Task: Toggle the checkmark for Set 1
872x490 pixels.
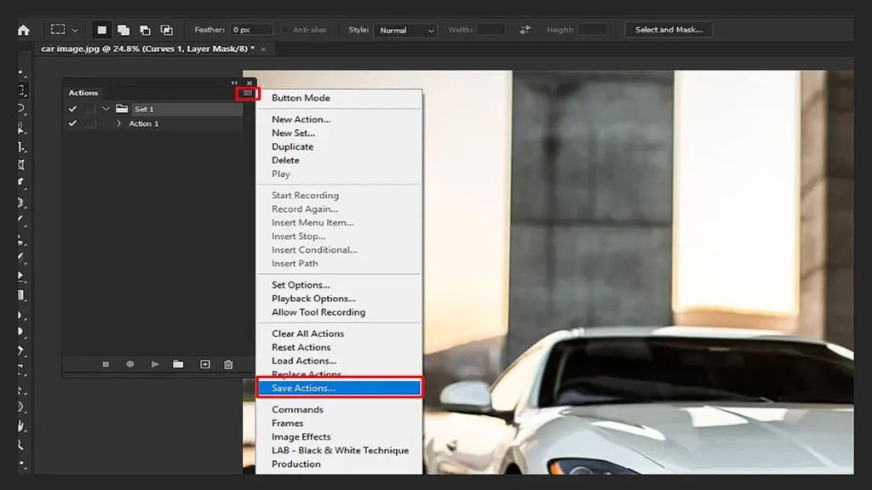Action: [72, 109]
